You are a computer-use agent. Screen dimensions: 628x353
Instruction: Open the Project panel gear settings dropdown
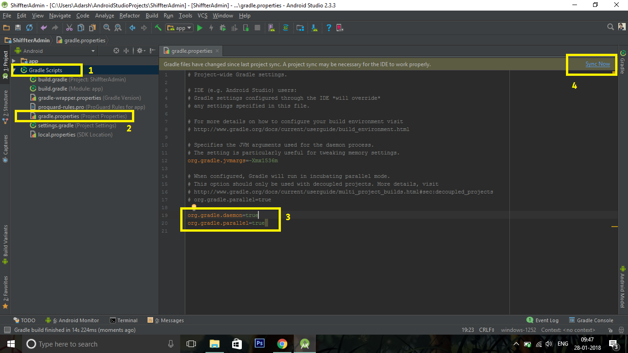141,51
